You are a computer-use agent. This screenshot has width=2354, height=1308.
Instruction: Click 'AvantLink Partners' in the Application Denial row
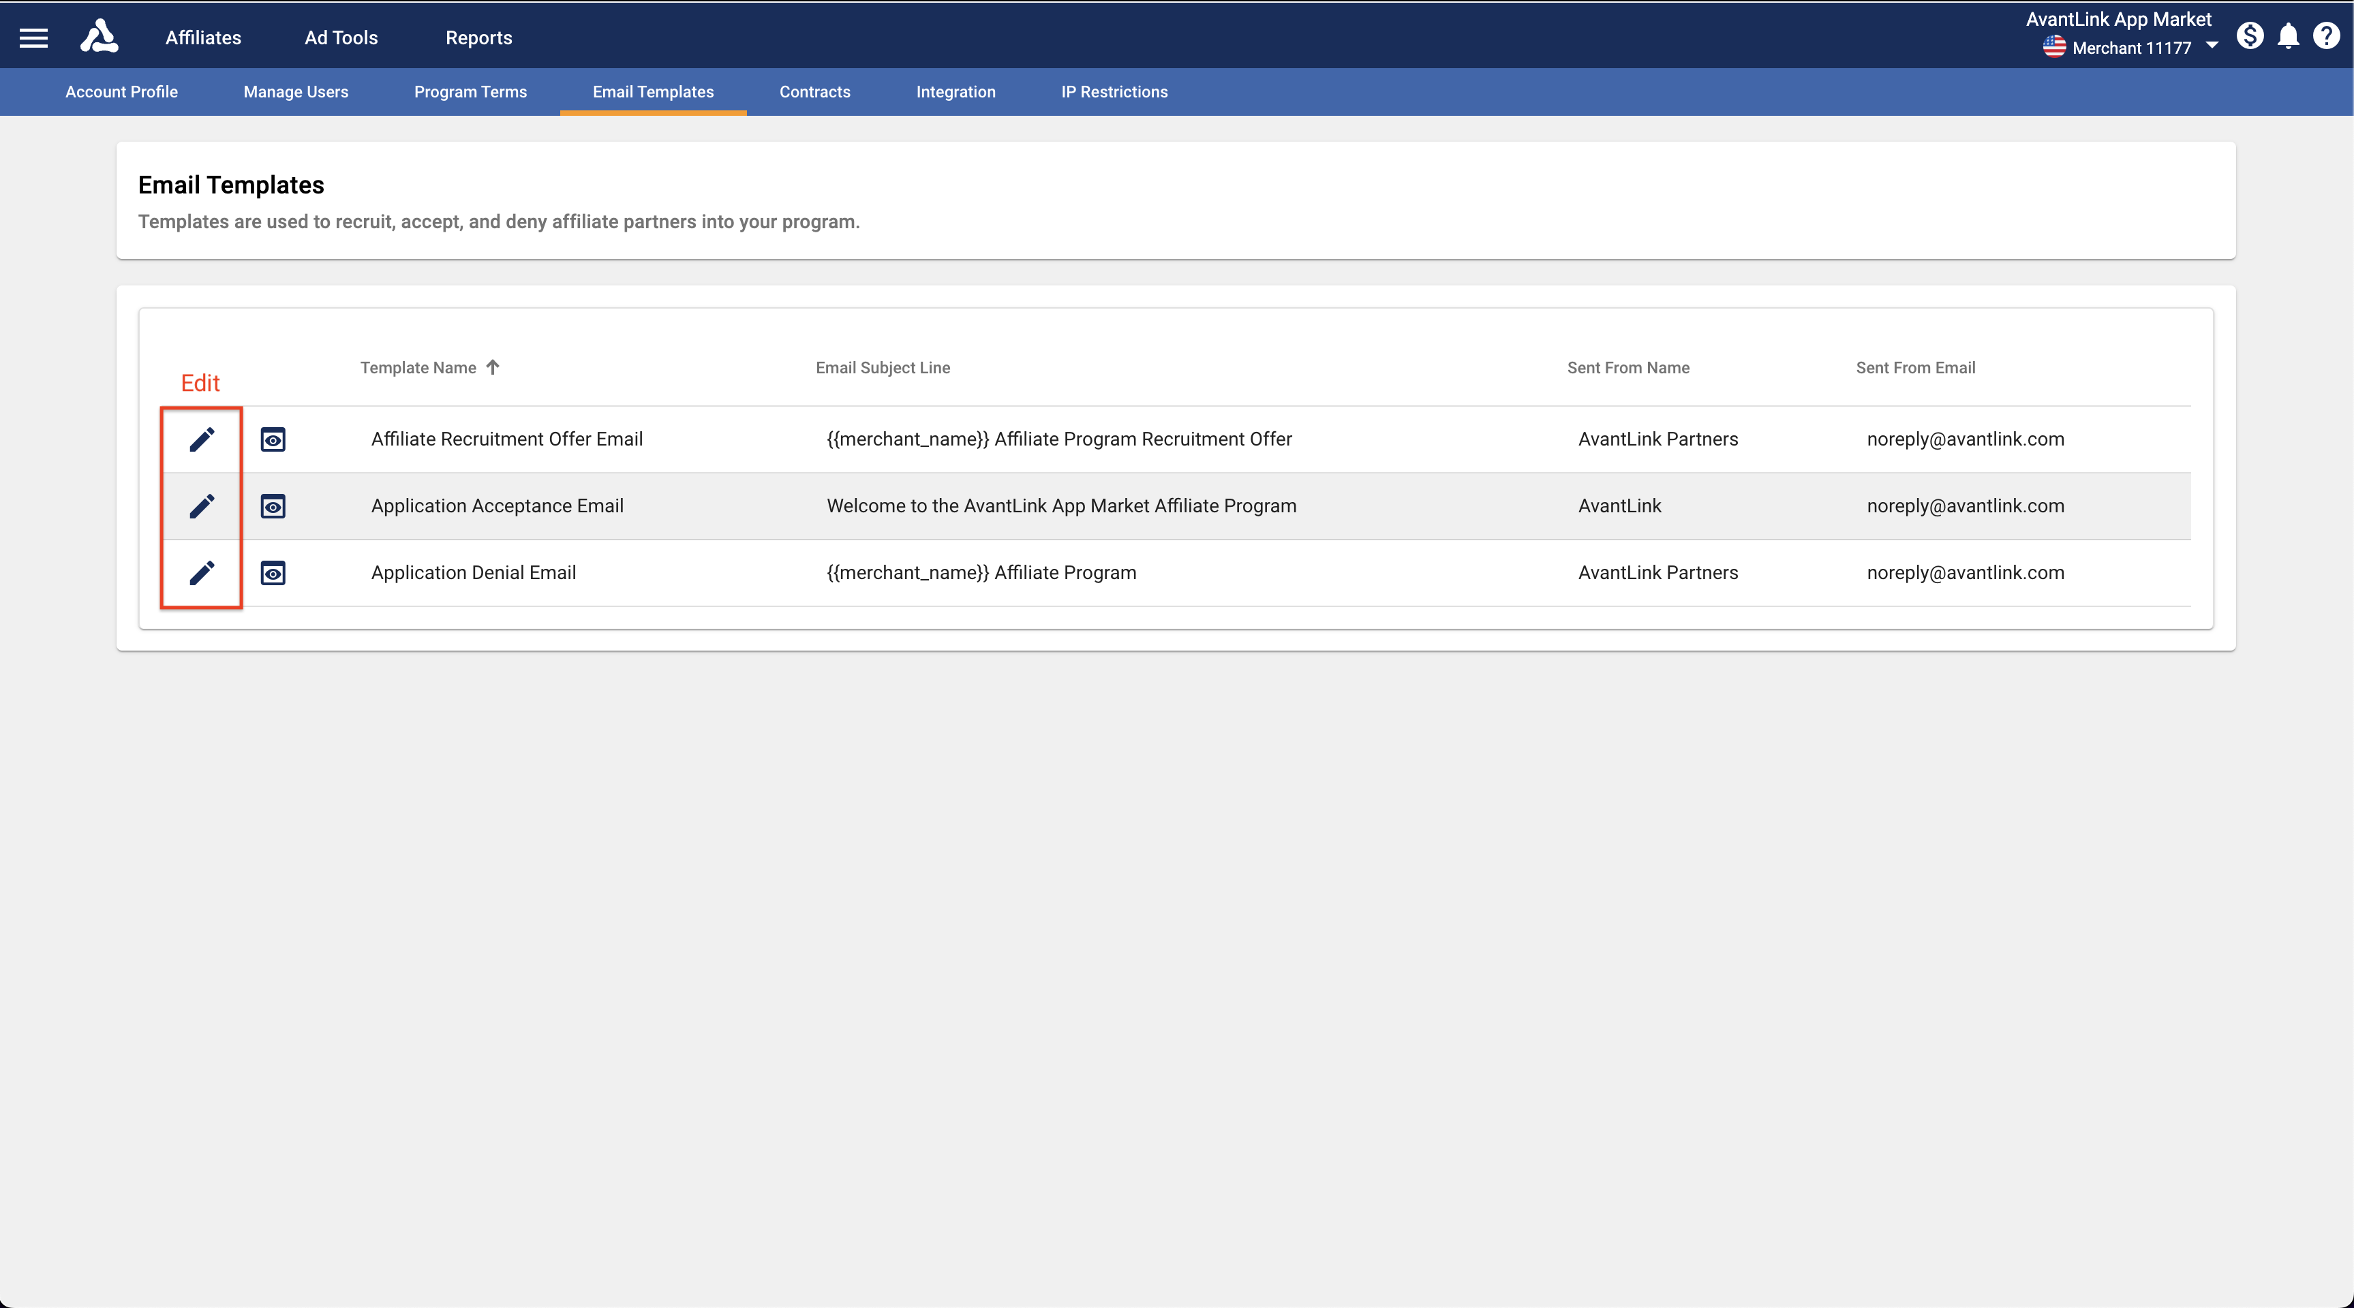tap(1657, 573)
